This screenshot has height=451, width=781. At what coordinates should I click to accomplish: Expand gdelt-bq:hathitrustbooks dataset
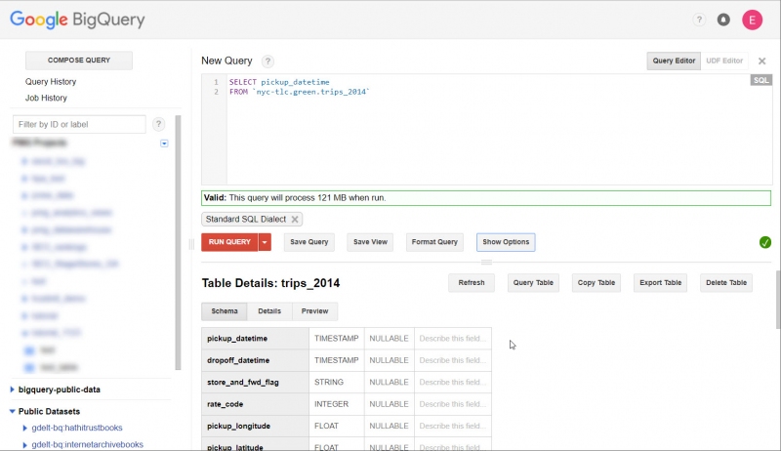click(25, 428)
